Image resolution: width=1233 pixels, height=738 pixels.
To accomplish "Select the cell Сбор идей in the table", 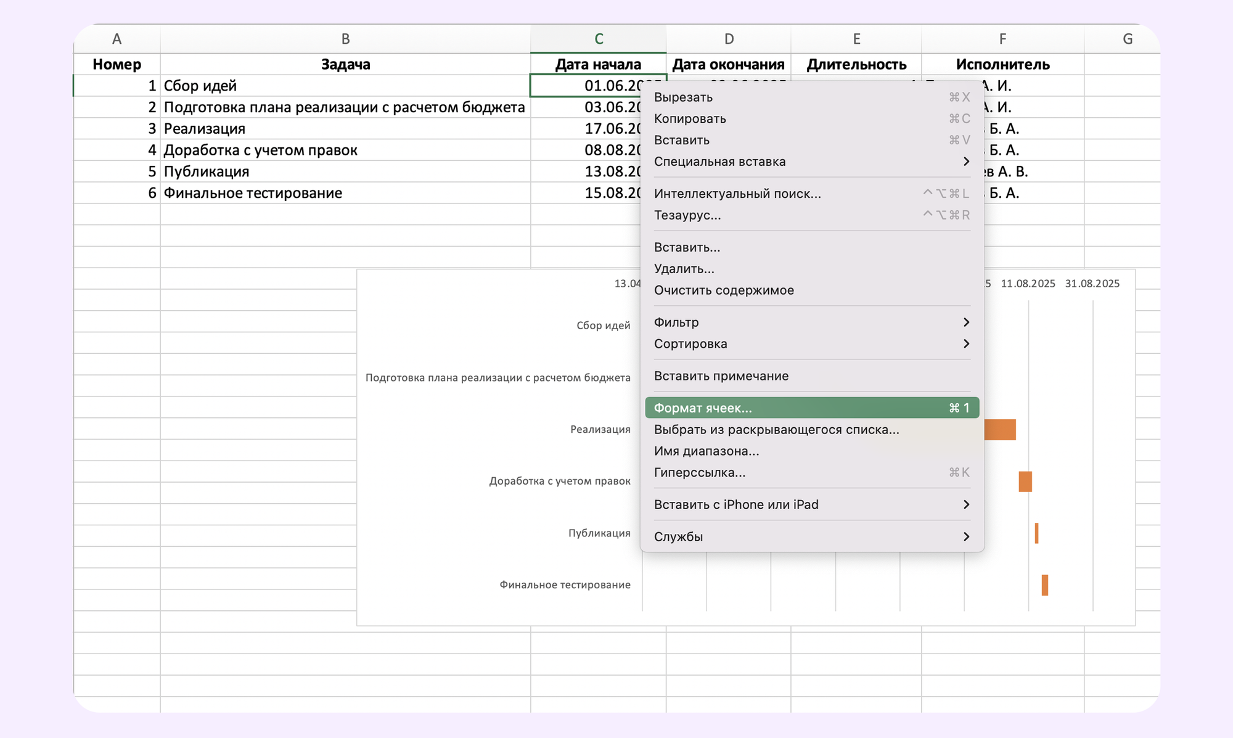I will pyautogui.click(x=345, y=86).
